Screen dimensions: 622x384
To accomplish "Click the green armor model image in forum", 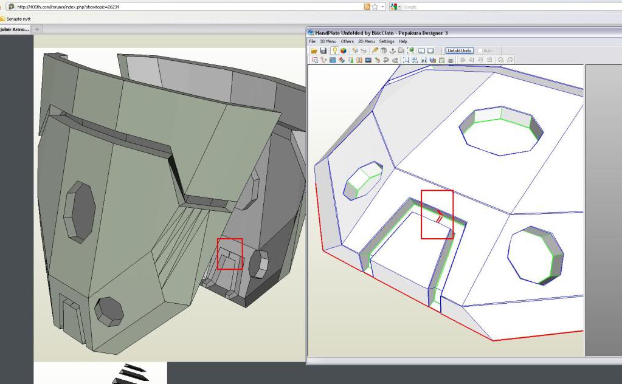I will pyautogui.click(x=170, y=204).
